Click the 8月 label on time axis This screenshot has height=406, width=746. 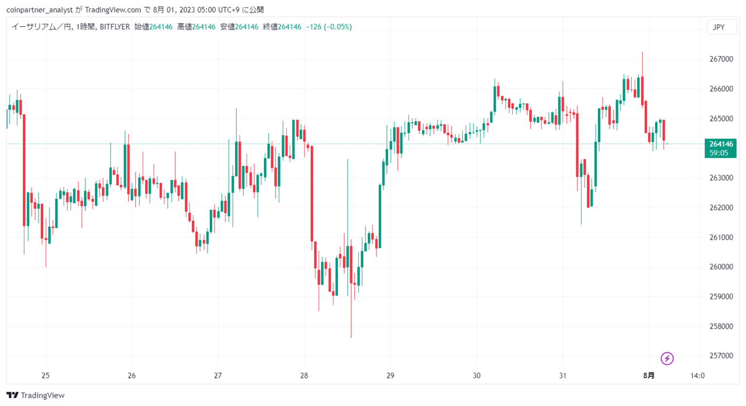point(649,375)
